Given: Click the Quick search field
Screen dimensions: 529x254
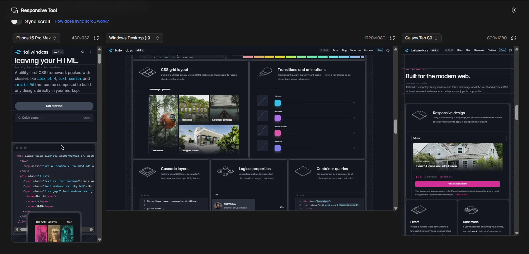Looking at the screenshot, I should point(54,118).
